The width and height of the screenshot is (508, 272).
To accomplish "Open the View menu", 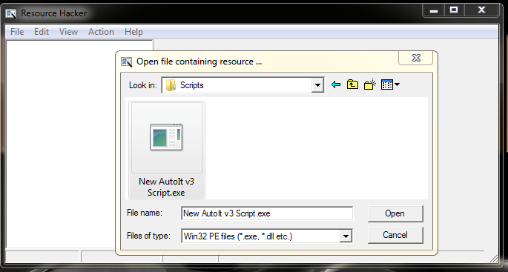I will click(x=68, y=32).
